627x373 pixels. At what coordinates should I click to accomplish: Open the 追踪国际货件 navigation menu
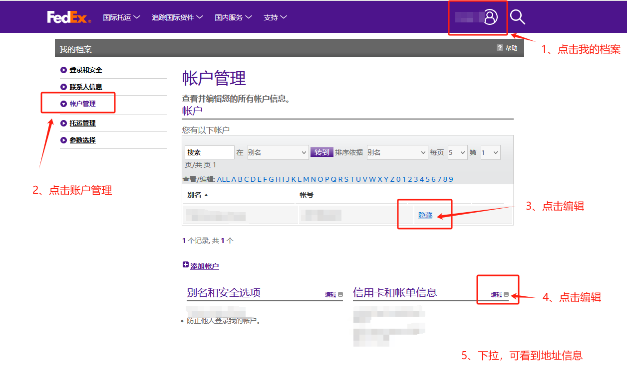tap(177, 17)
